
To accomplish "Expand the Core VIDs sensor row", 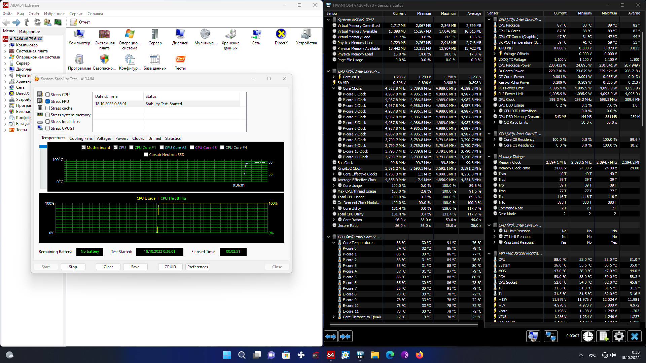I will 333,77.
